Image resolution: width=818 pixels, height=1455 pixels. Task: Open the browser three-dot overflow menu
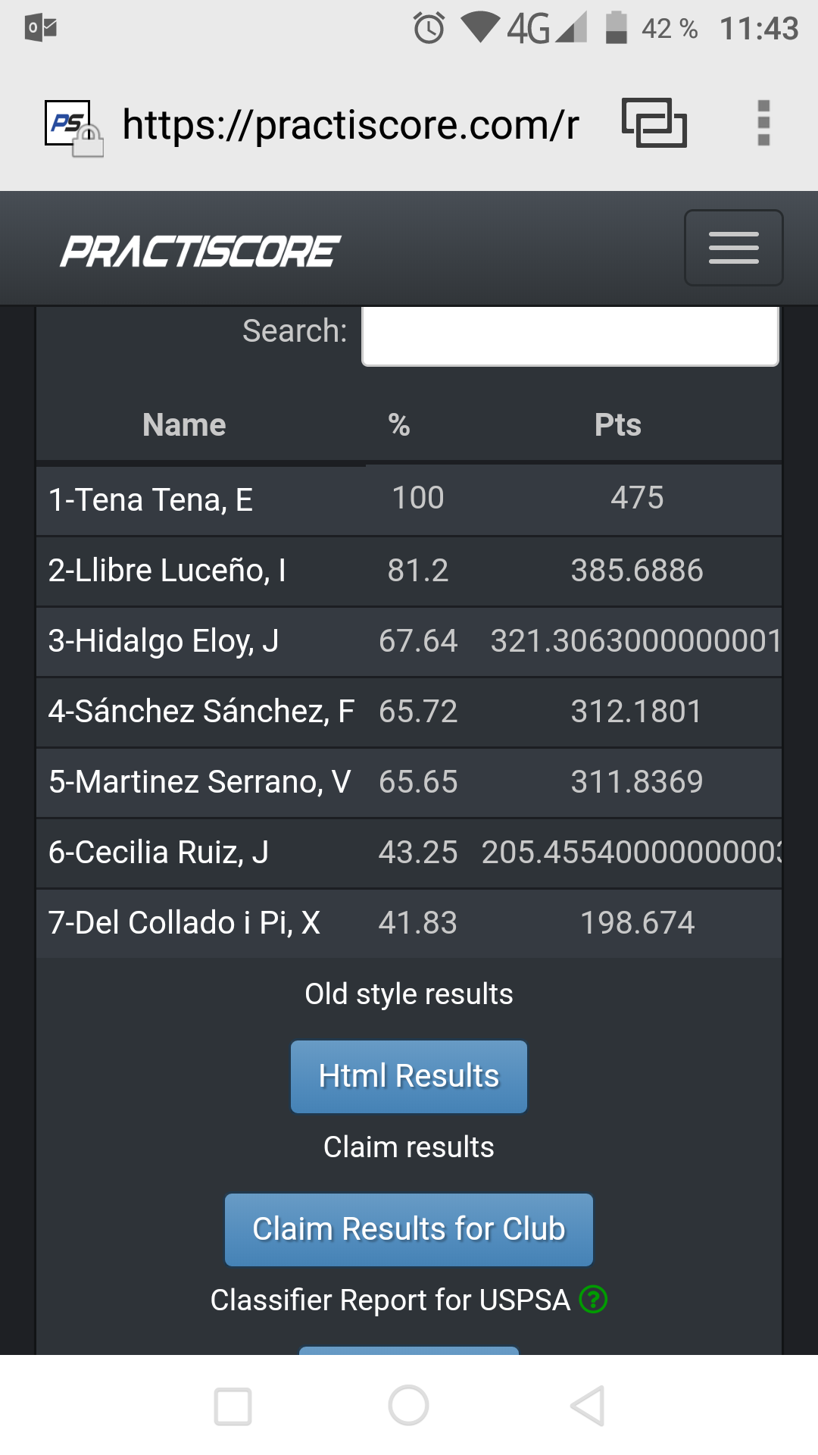click(763, 123)
